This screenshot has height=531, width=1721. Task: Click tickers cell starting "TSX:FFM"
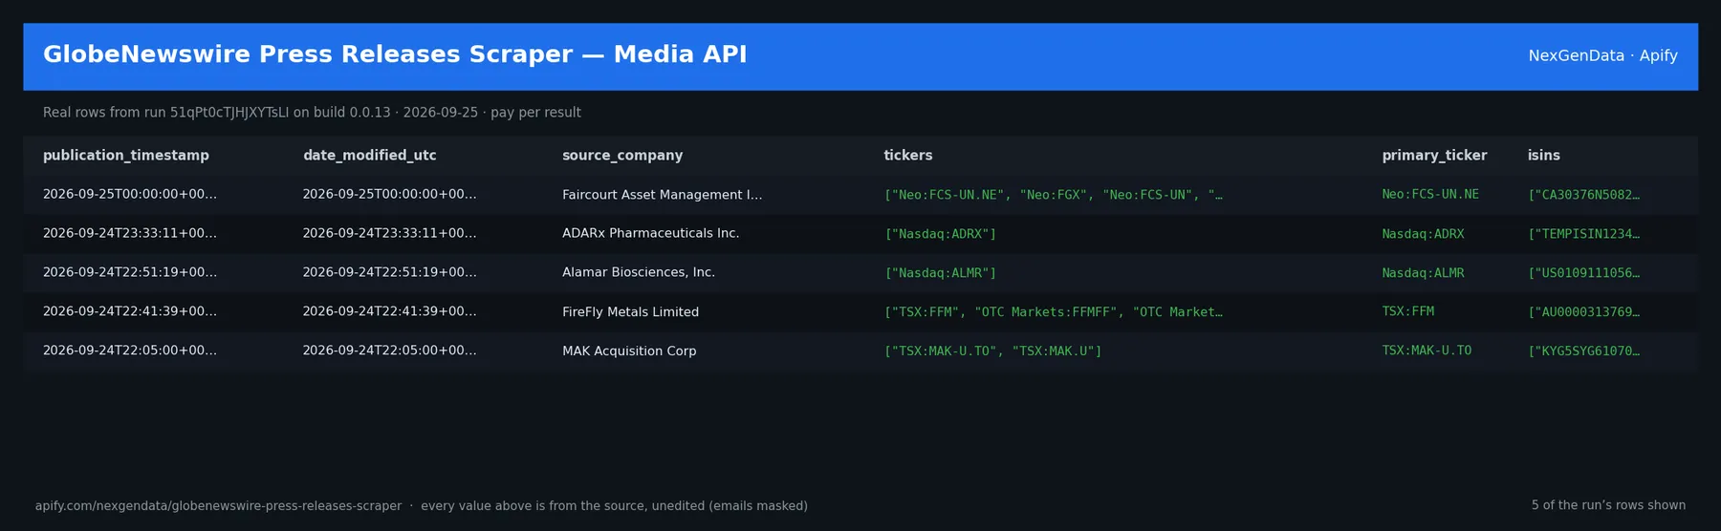[x=1054, y=312]
